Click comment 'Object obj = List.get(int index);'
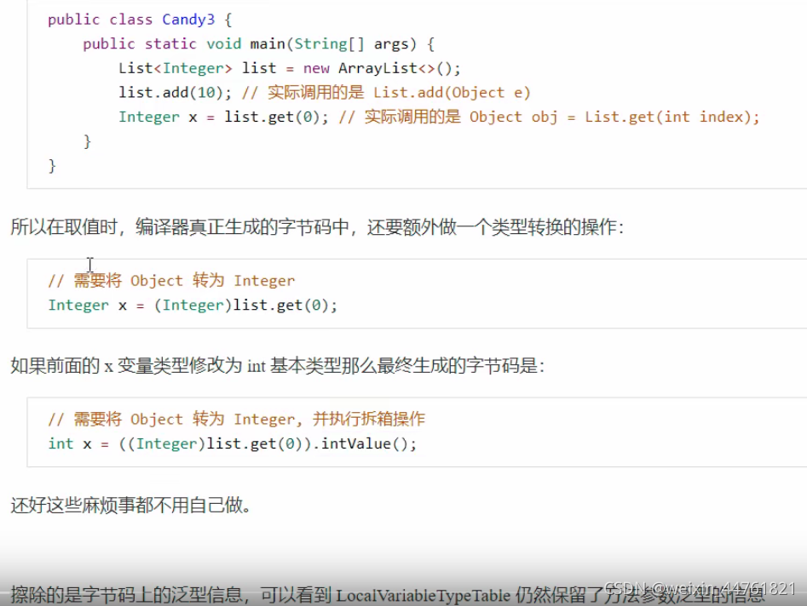 (614, 117)
